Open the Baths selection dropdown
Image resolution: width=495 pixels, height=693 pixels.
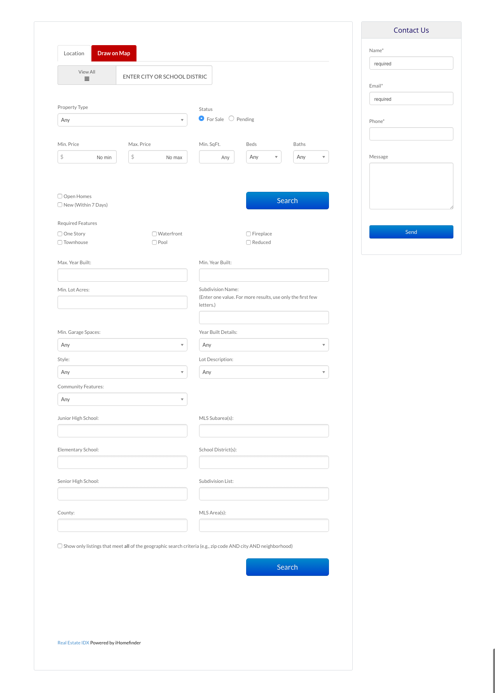click(x=311, y=157)
